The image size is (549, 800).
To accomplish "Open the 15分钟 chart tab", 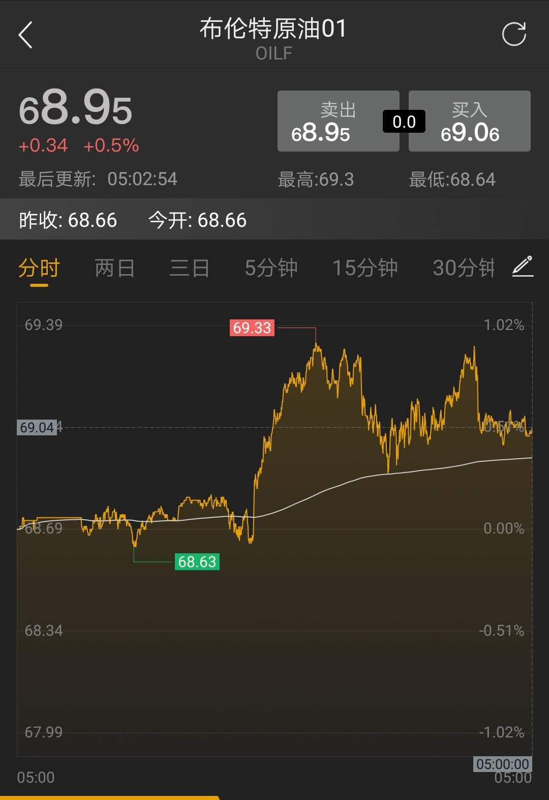I will click(x=364, y=268).
